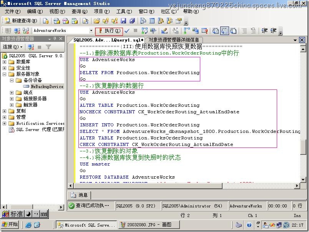This screenshot has width=309, height=232.
Task: Save the query using the floppy disk icon
Action: (x=123, y=21)
